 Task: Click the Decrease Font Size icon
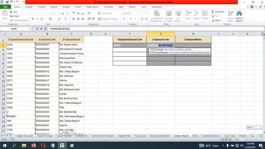[x=67, y=13]
